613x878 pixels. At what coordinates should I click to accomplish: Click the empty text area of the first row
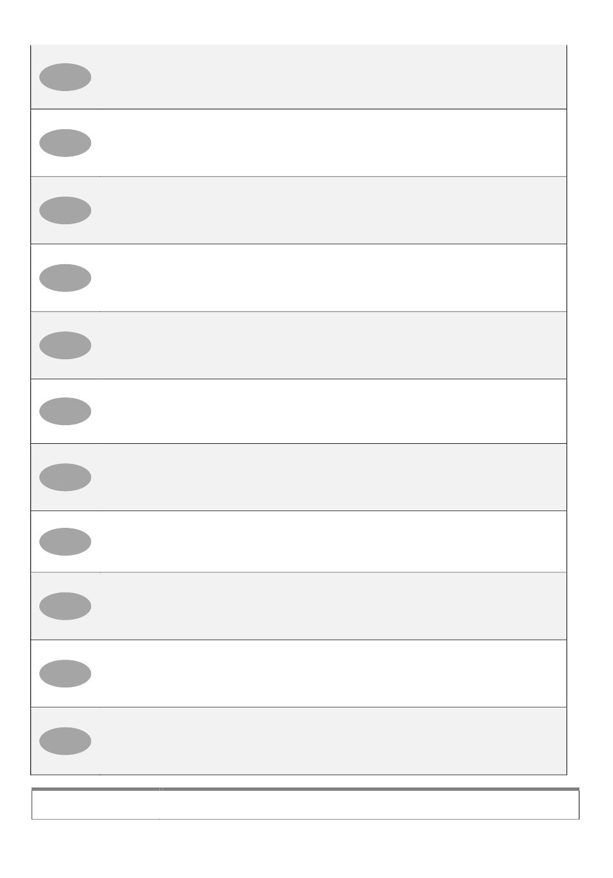click(333, 77)
